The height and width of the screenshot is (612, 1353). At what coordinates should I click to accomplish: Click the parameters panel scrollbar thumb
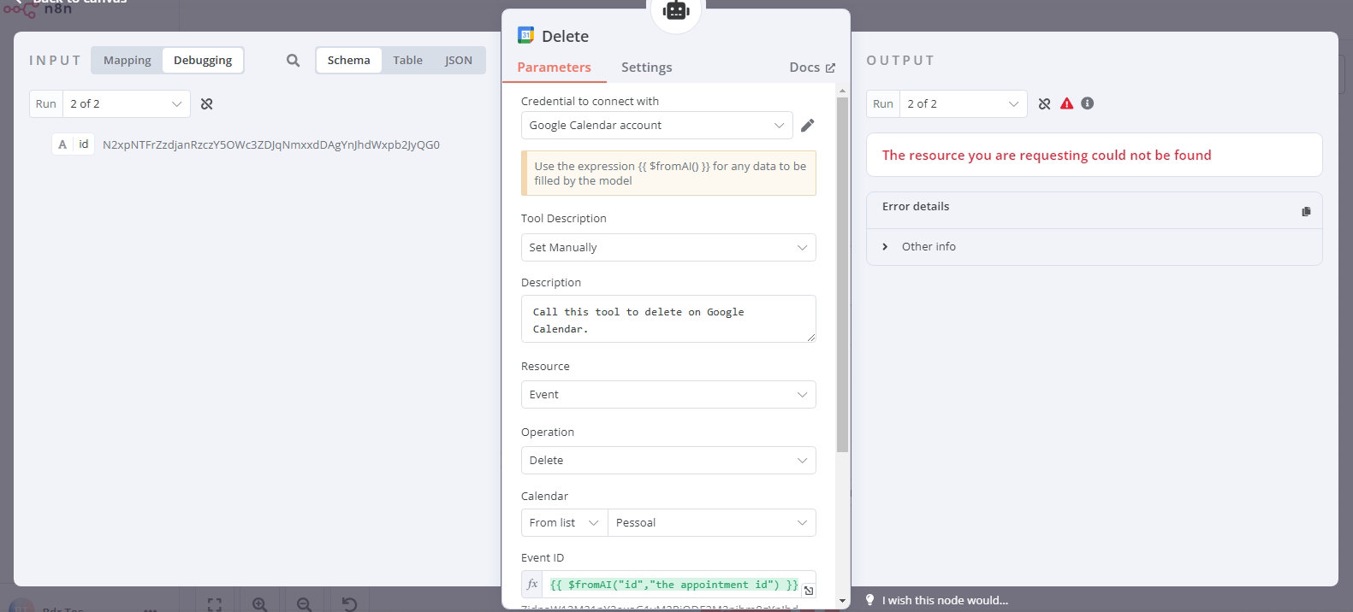pyautogui.click(x=842, y=274)
